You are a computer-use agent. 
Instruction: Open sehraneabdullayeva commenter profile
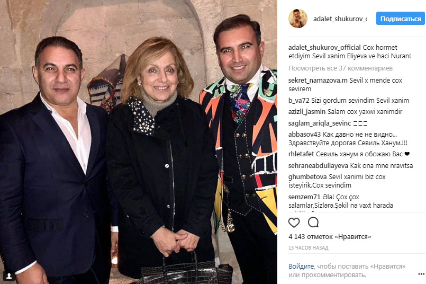[x=318, y=166]
